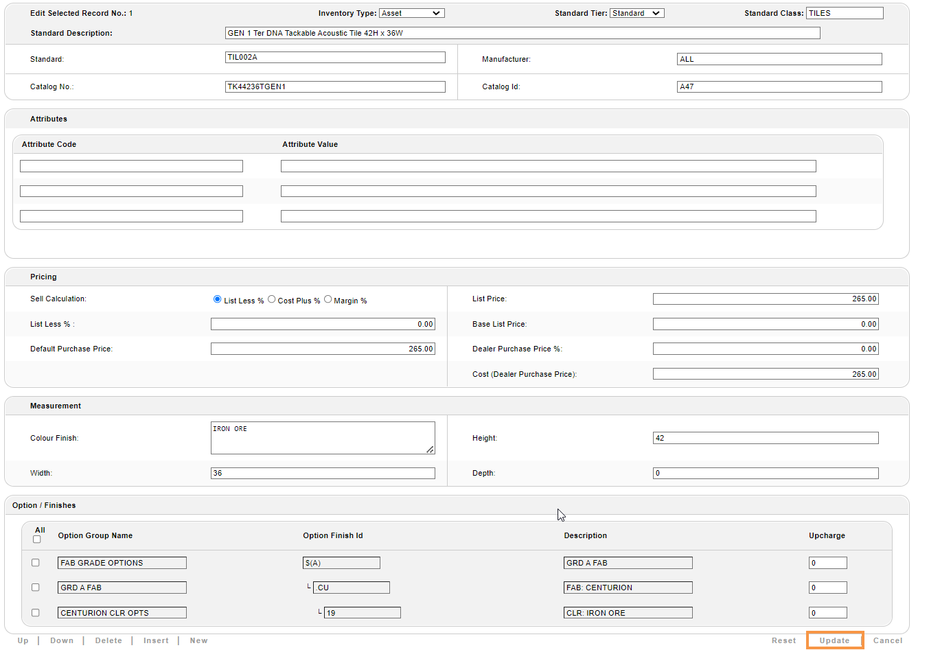Image resolution: width=929 pixels, height=650 pixels.
Task: Select the Cost Plus % radio button
Action: coord(272,299)
